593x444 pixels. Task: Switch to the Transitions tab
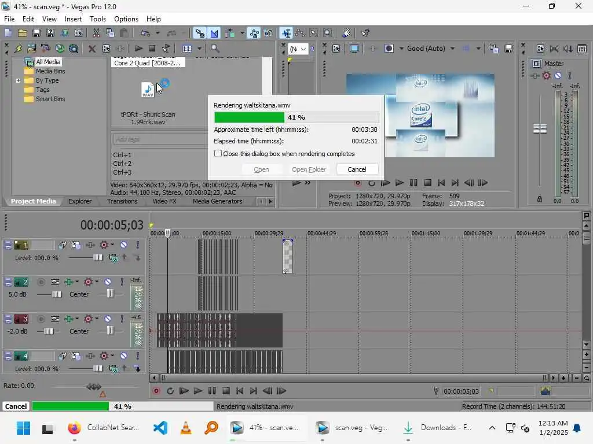pyautogui.click(x=122, y=201)
